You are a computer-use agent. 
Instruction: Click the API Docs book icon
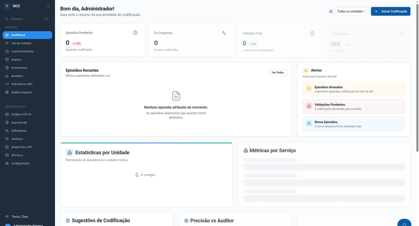7,155
